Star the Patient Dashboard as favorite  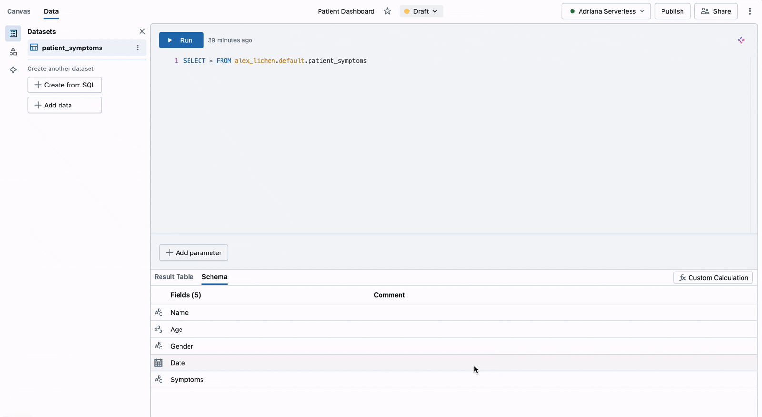[x=387, y=11]
